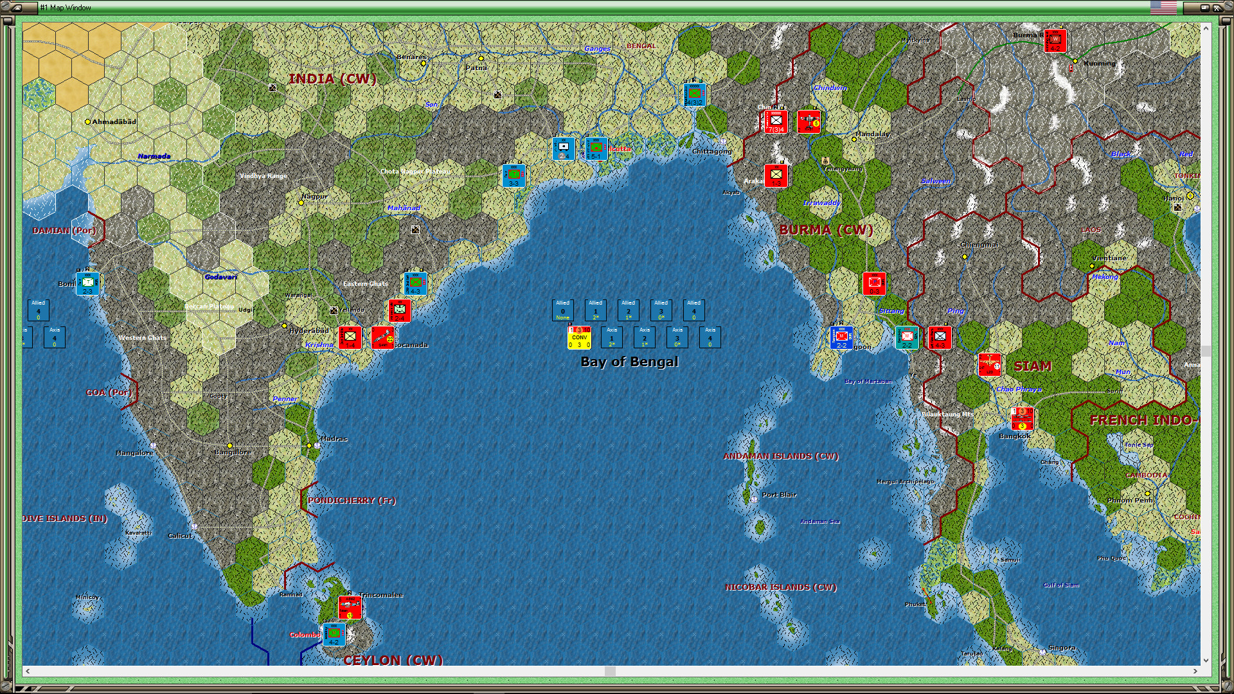This screenshot has height=694, width=1234.
Task: Select the red 0-3 unit on the Sittang
Action: (875, 283)
